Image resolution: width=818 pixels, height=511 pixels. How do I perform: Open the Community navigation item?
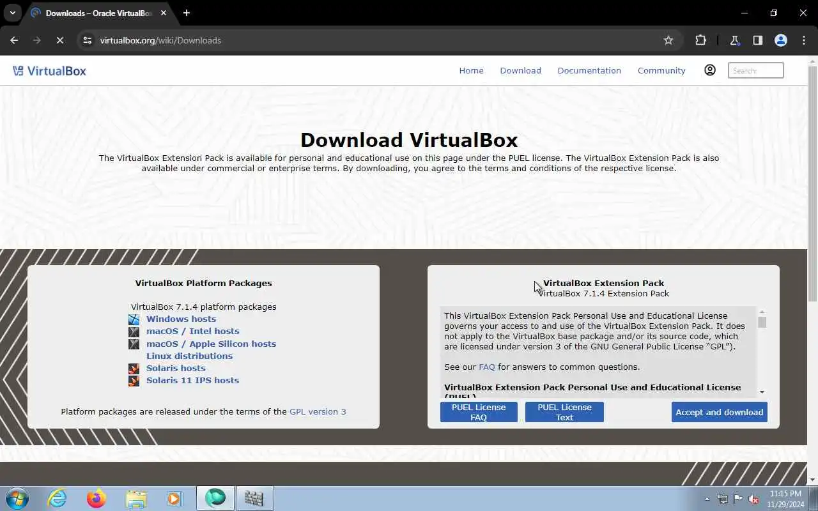coord(661,71)
